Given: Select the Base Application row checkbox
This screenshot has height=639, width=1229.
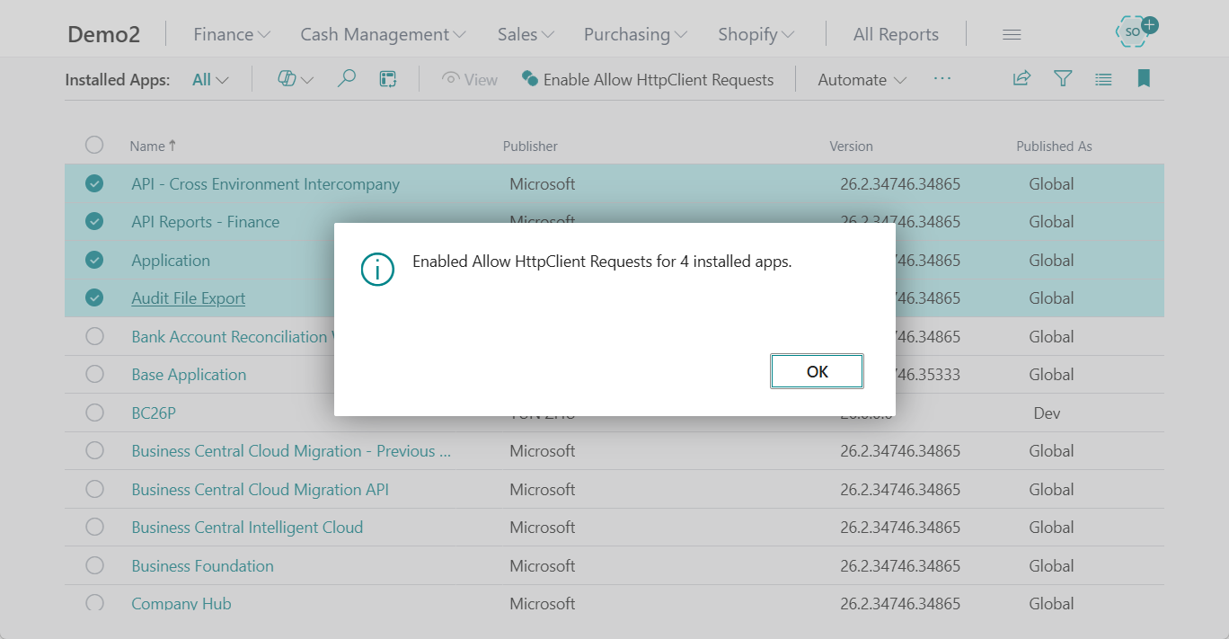Looking at the screenshot, I should click(x=94, y=374).
